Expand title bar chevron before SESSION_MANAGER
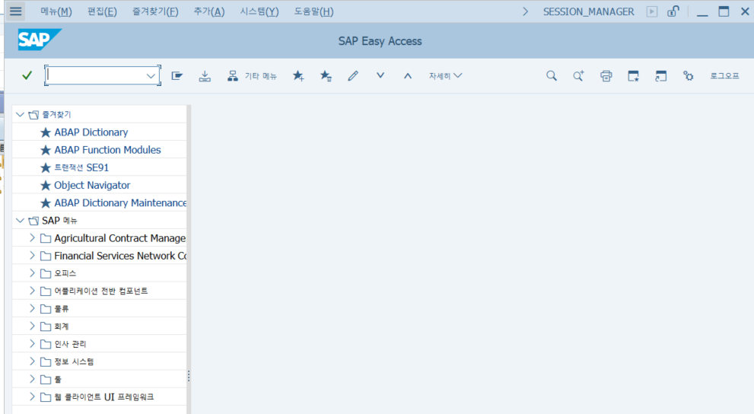This screenshot has width=754, height=414. pyautogui.click(x=525, y=11)
